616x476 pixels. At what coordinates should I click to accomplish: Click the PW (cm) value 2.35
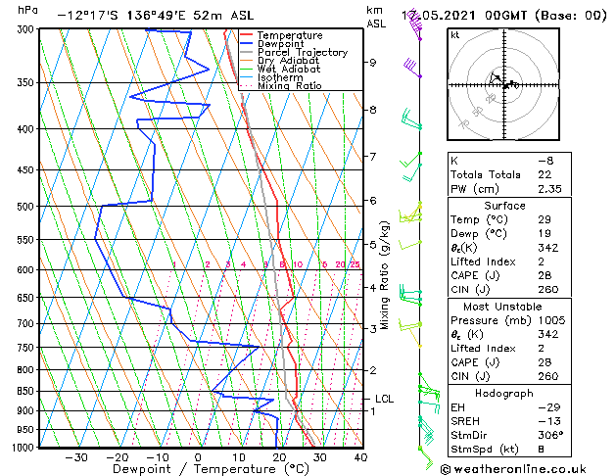coord(549,189)
